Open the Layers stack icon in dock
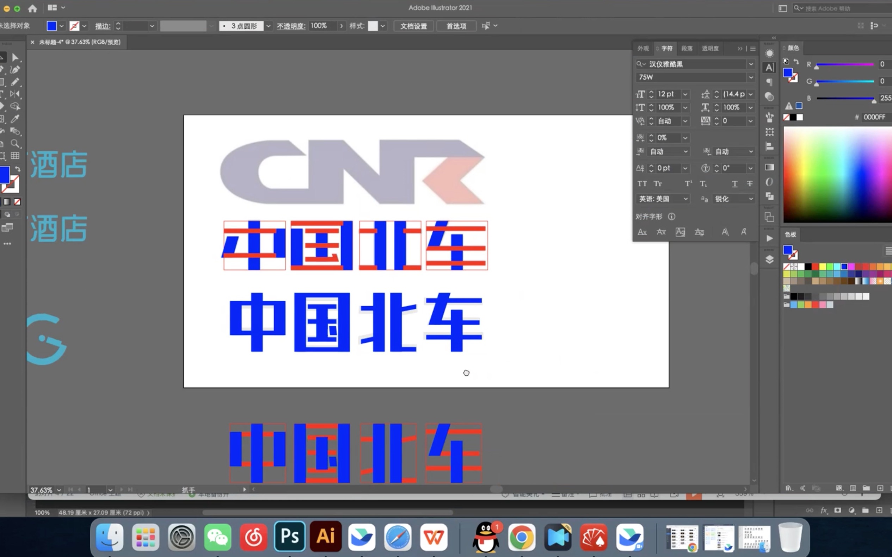This screenshot has height=557, width=892. pyautogui.click(x=769, y=259)
